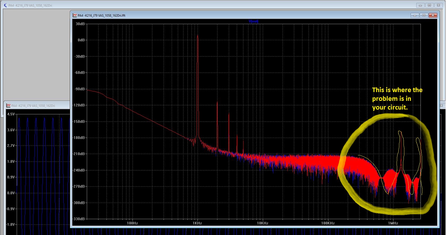Click the main window title PA4 -K216_J79 text
The height and width of the screenshot is (235, 446).
[30, 5]
